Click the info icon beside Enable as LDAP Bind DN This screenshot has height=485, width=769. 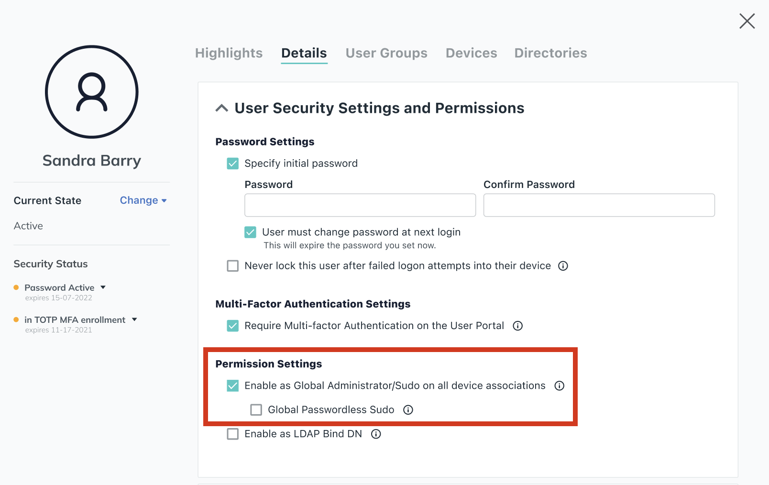click(376, 434)
